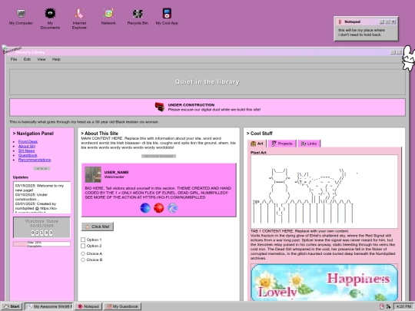This screenshot has height=311, width=415.
Task: Click the ASCII cats pixel art image
Action: (324, 192)
